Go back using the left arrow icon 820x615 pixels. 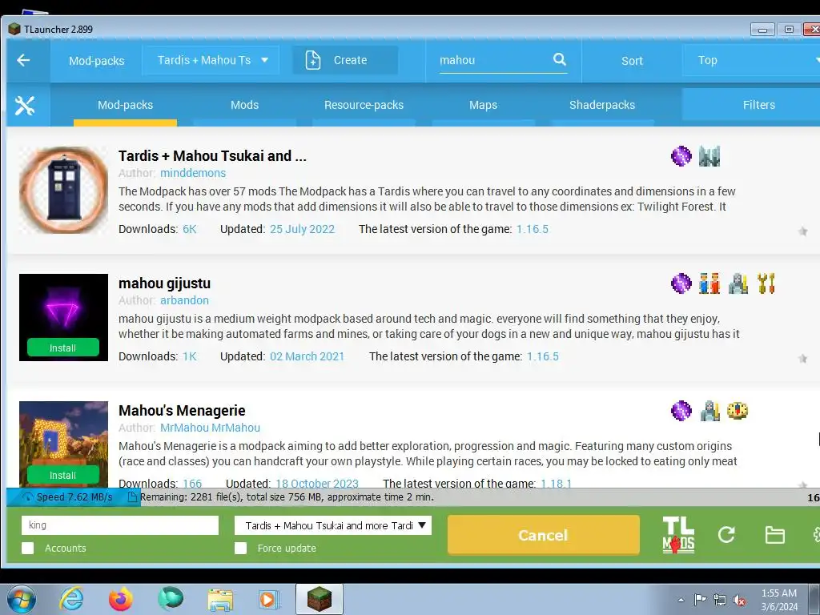[23, 60]
